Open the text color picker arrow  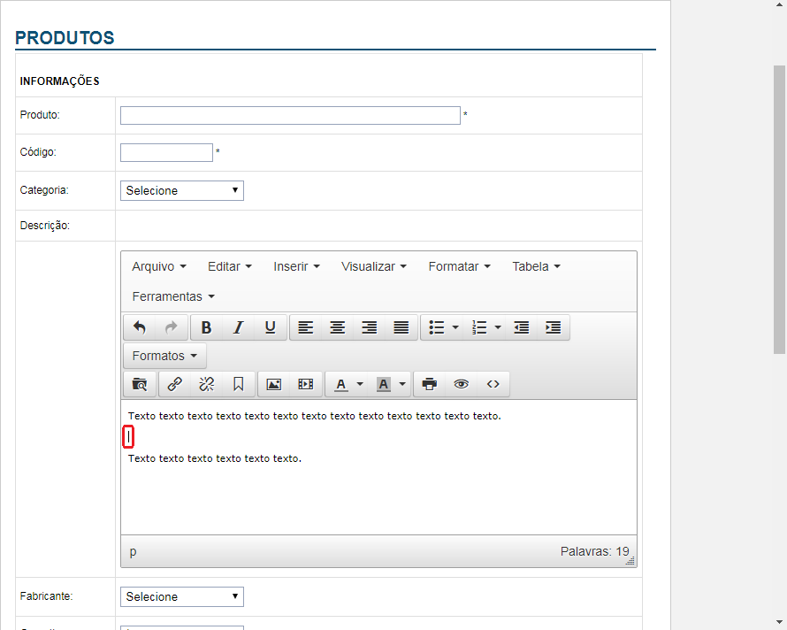pyautogui.click(x=360, y=384)
